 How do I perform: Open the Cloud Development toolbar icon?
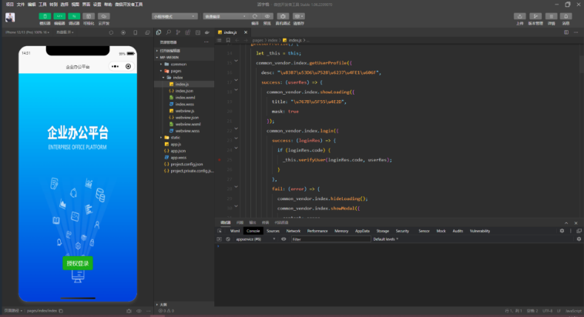tap(105, 16)
